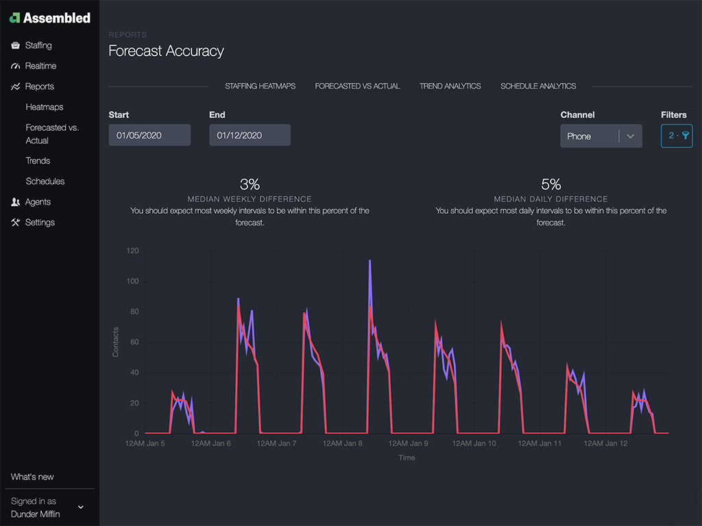
Task: Switch to the Staffing Heatmaps tab
Action: click(260, 86)
